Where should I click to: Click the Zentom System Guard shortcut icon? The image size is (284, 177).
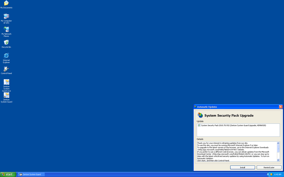[6, 95]
